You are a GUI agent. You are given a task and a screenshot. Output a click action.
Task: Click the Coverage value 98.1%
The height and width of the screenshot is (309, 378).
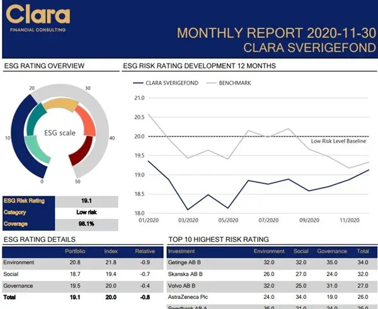[x=86, y=224]
